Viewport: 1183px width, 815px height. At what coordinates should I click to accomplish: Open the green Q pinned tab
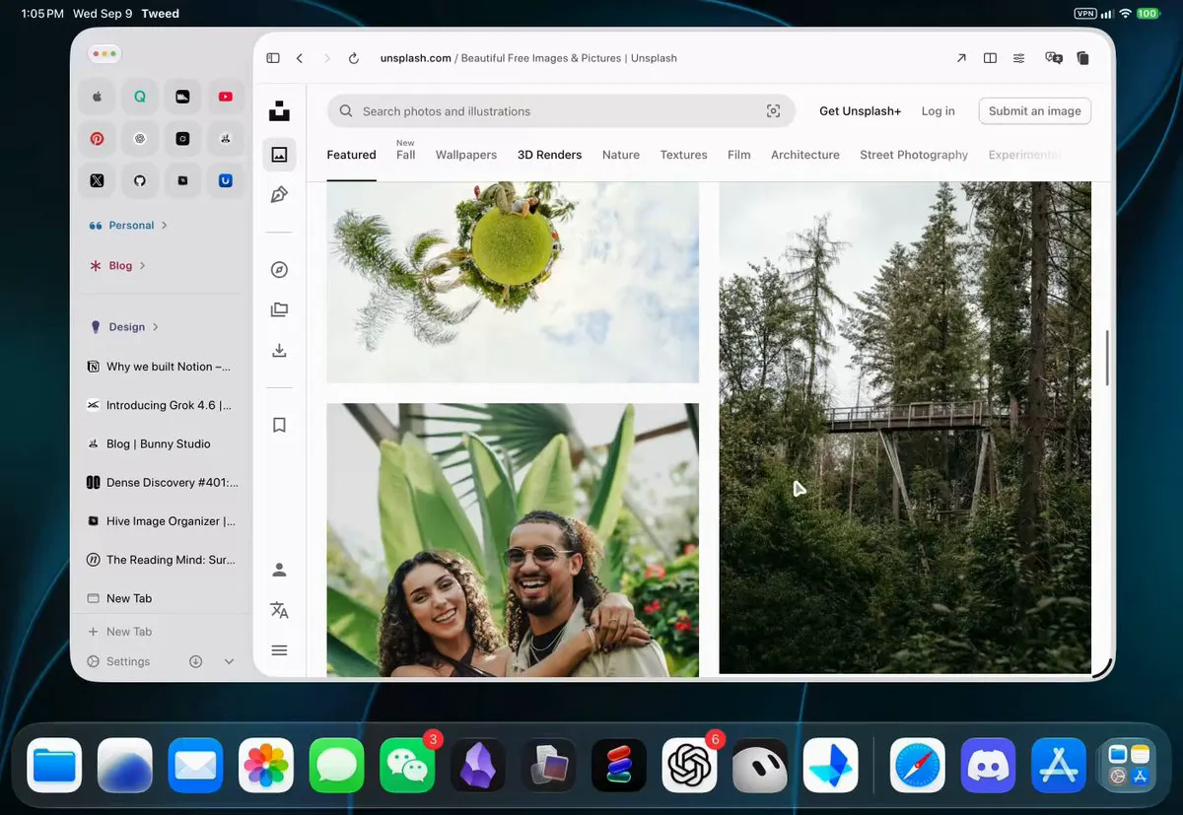[140, 97]
